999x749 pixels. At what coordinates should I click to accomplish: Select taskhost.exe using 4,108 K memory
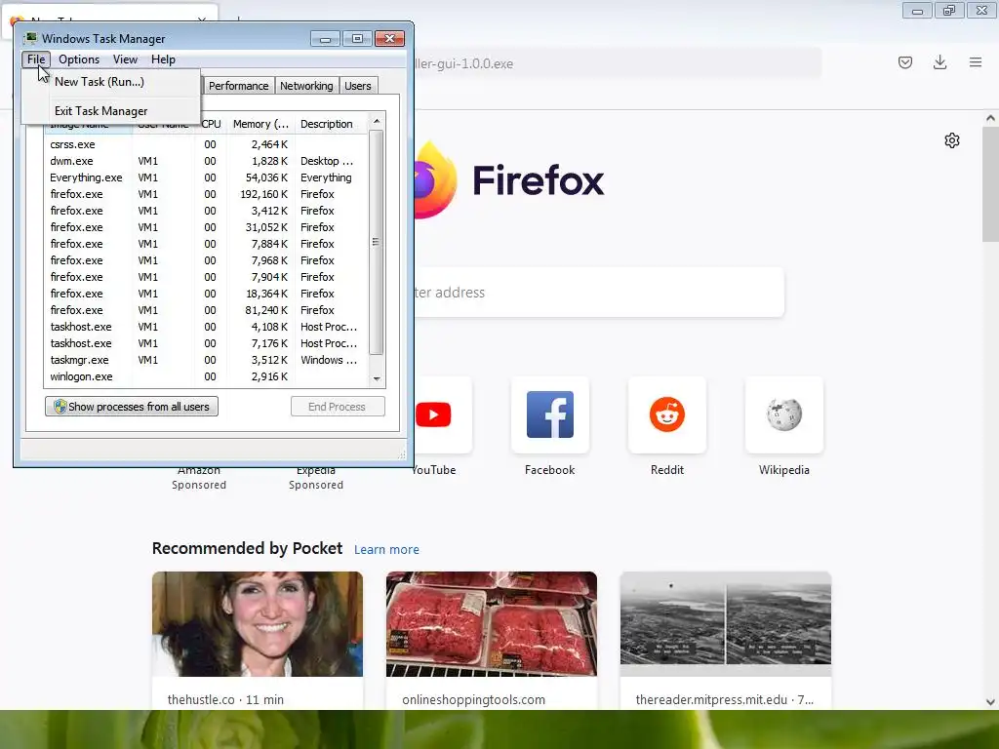[x=205, y=327]
